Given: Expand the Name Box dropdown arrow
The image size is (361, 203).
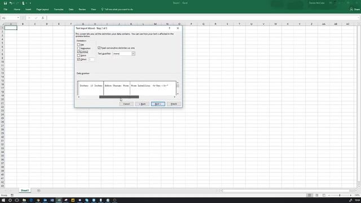Looking at the screenshot, I should click(x=18, y=17).
